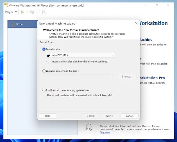177x142 pixels.
Task: Enter full screen mode icon
Action: (38, 12)
